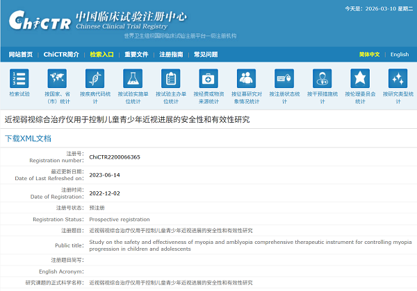Select recruitment status statistics people icon
The width and height of the screenshot is (417, 291).
(x=246, y=78)
